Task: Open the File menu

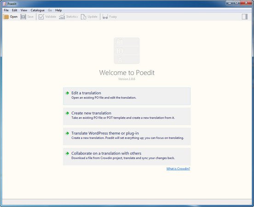Action: (6, 10)
